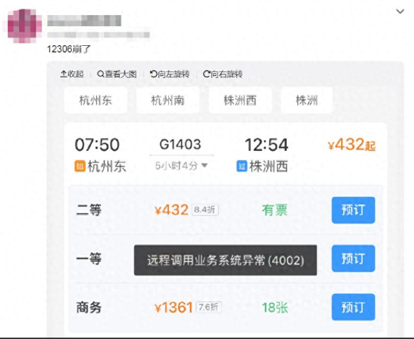Select the 杭州东 station tab
The width and height of the screenshot is (414, 339).
(x=96, y=100)
